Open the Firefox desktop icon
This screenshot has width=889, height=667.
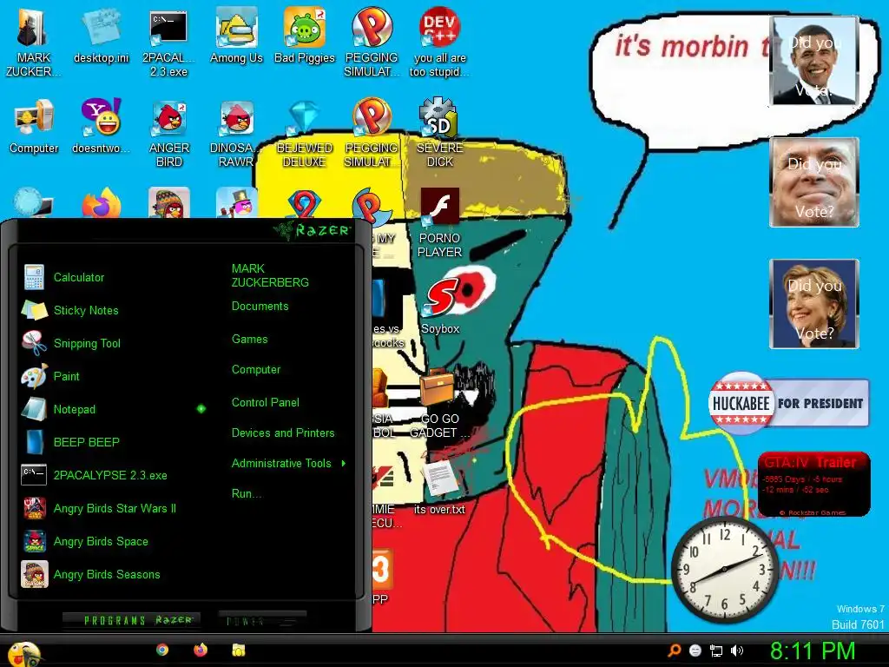tap(101, 203)
